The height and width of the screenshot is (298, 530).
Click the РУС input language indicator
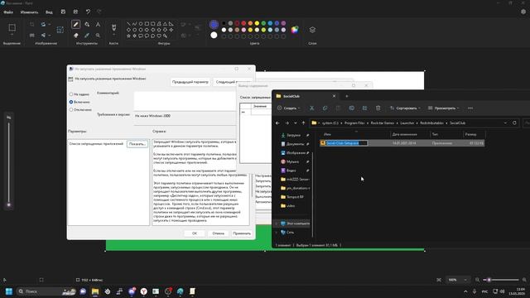(484, 291)
